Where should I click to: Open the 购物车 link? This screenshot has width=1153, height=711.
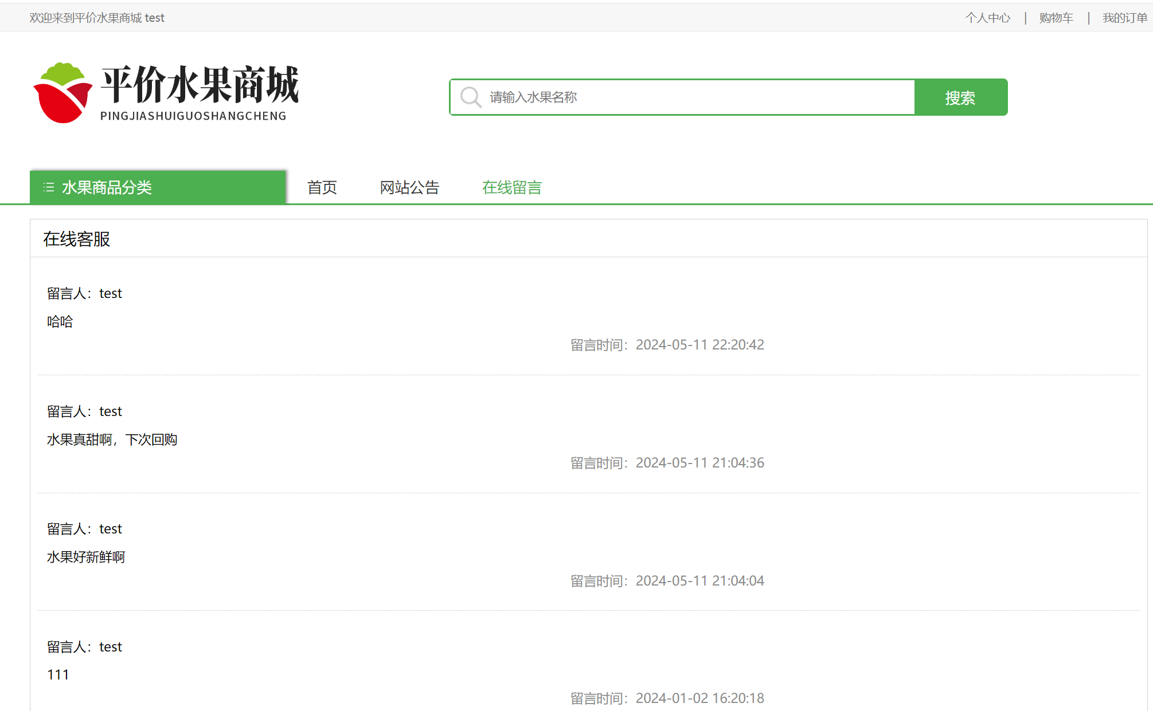[x=1056, y=18]
